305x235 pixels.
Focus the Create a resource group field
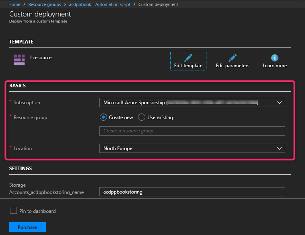(x=192, y=131)
